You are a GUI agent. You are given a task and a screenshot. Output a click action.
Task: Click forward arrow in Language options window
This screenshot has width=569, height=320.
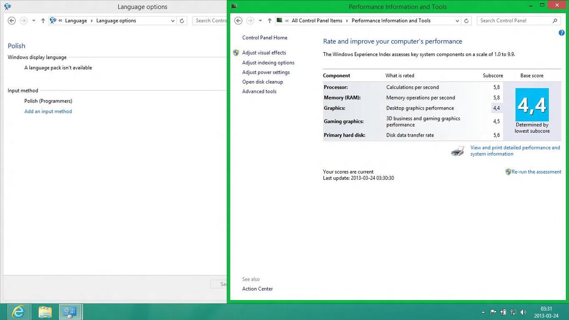click(24, 21)
